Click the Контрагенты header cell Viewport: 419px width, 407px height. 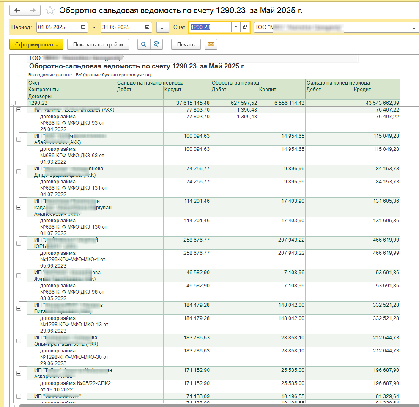(x=71, y=90)
